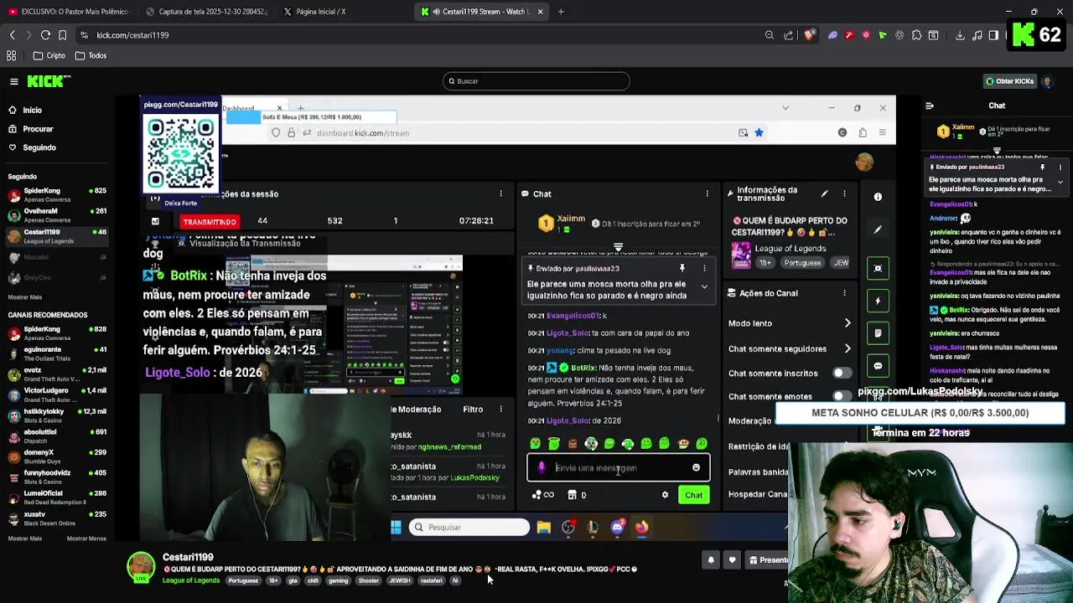Switch to EXCLUSIVO O Pastor browser tab
The image size is (1073, 603).
pos(69,12)
